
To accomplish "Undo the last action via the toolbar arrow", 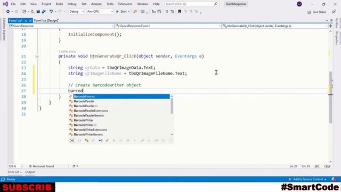I will [x=51, y=12].
